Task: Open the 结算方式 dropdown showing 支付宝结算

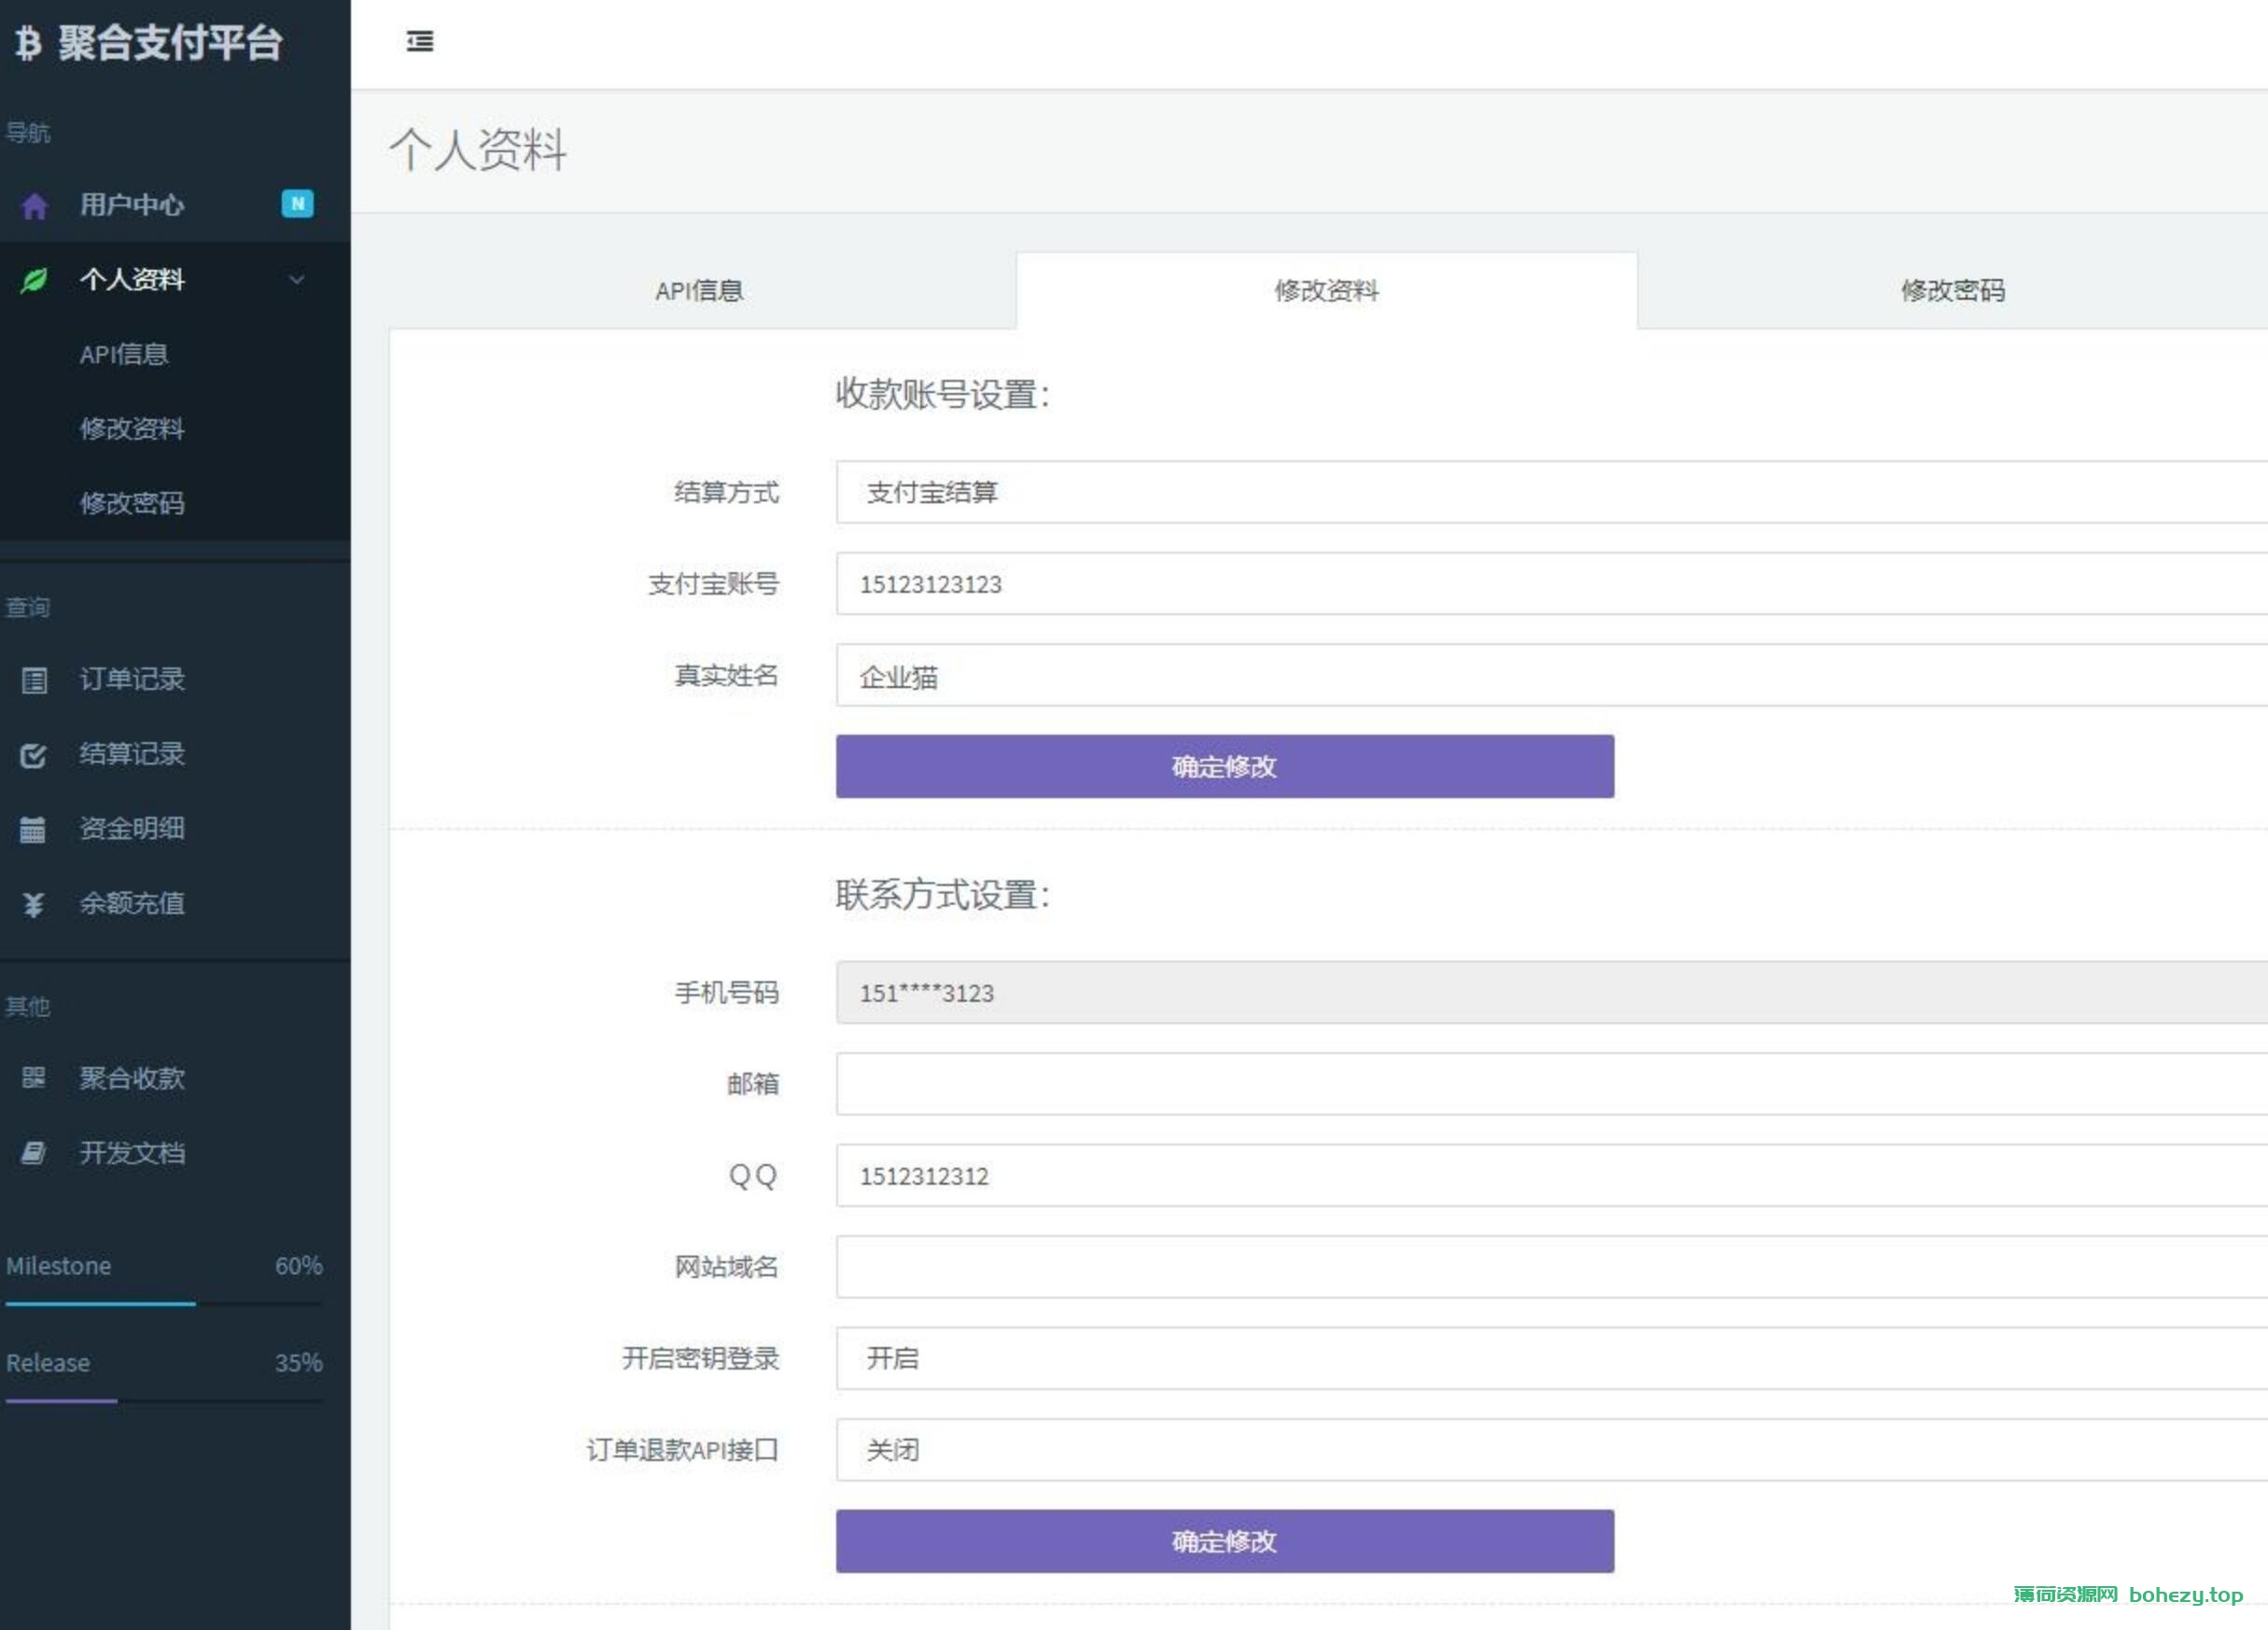Action: (x=1551, y=492)
